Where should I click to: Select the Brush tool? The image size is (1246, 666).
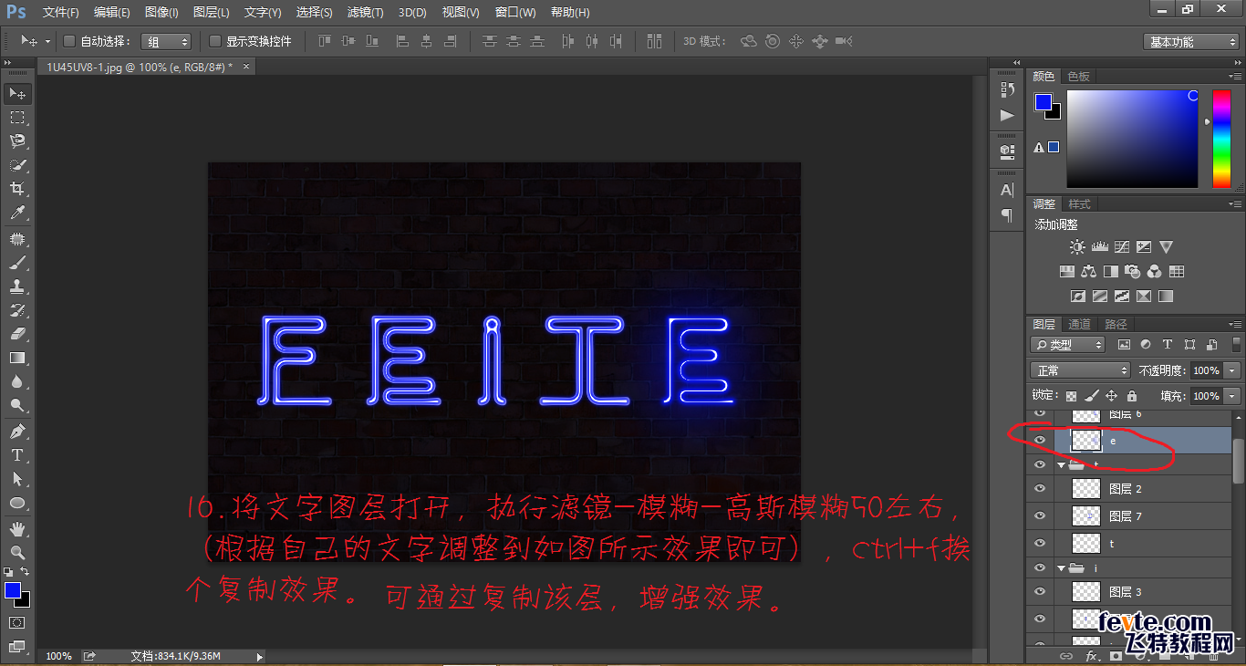[x=17, y=263]
